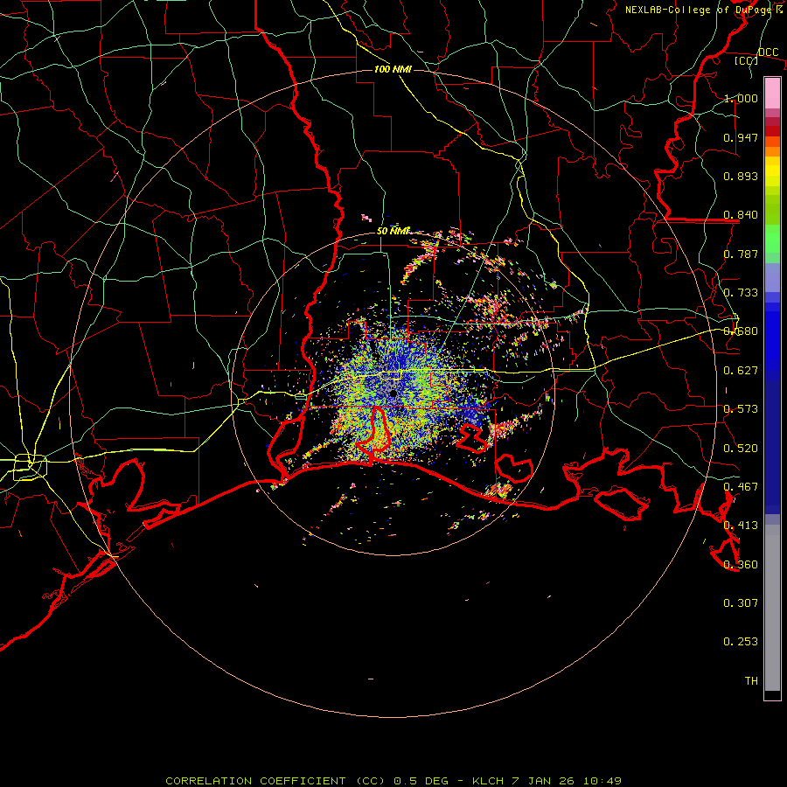Click the 0.680 legend value
The height and width of the screenshot is (787, 787).
741,331
